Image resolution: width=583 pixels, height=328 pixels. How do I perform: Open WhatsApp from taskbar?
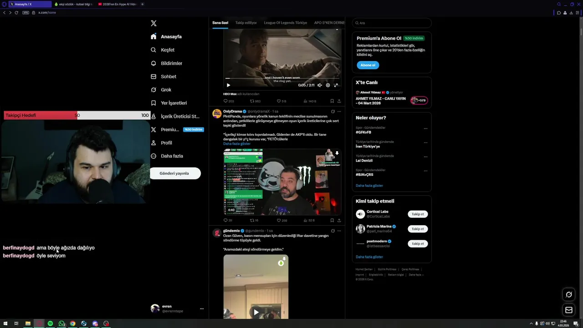pyautogui.click(x=61, y=323)
